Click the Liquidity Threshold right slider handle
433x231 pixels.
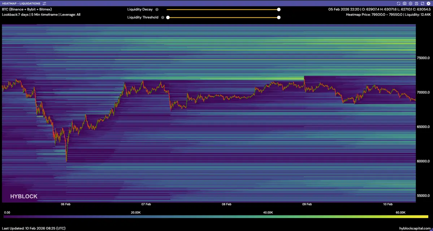tap(279, 17)
